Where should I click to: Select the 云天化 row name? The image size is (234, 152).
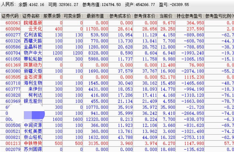click(x=35, y=29)
